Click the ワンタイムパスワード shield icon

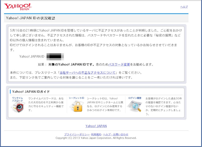click(x=18, y=107)
